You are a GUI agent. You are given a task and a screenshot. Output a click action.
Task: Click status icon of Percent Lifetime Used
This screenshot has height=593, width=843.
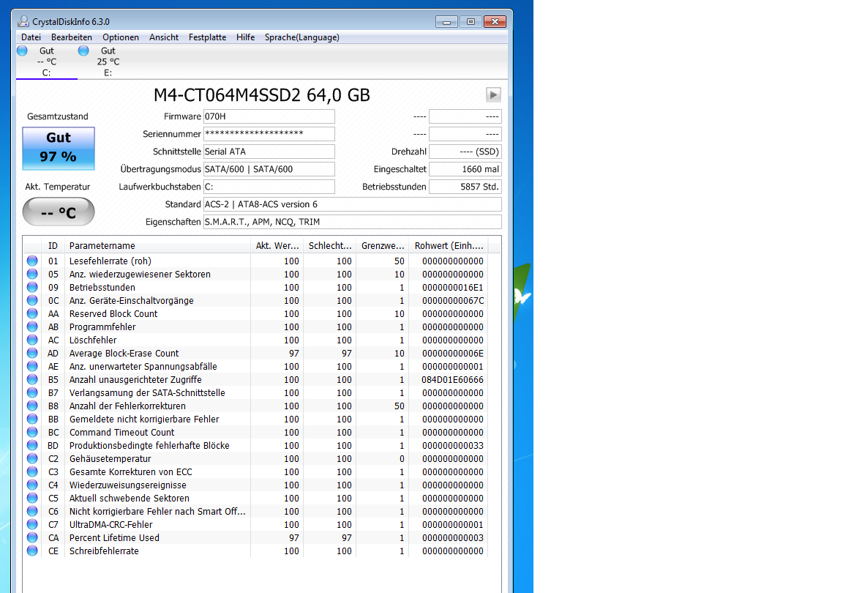(32, 537)
